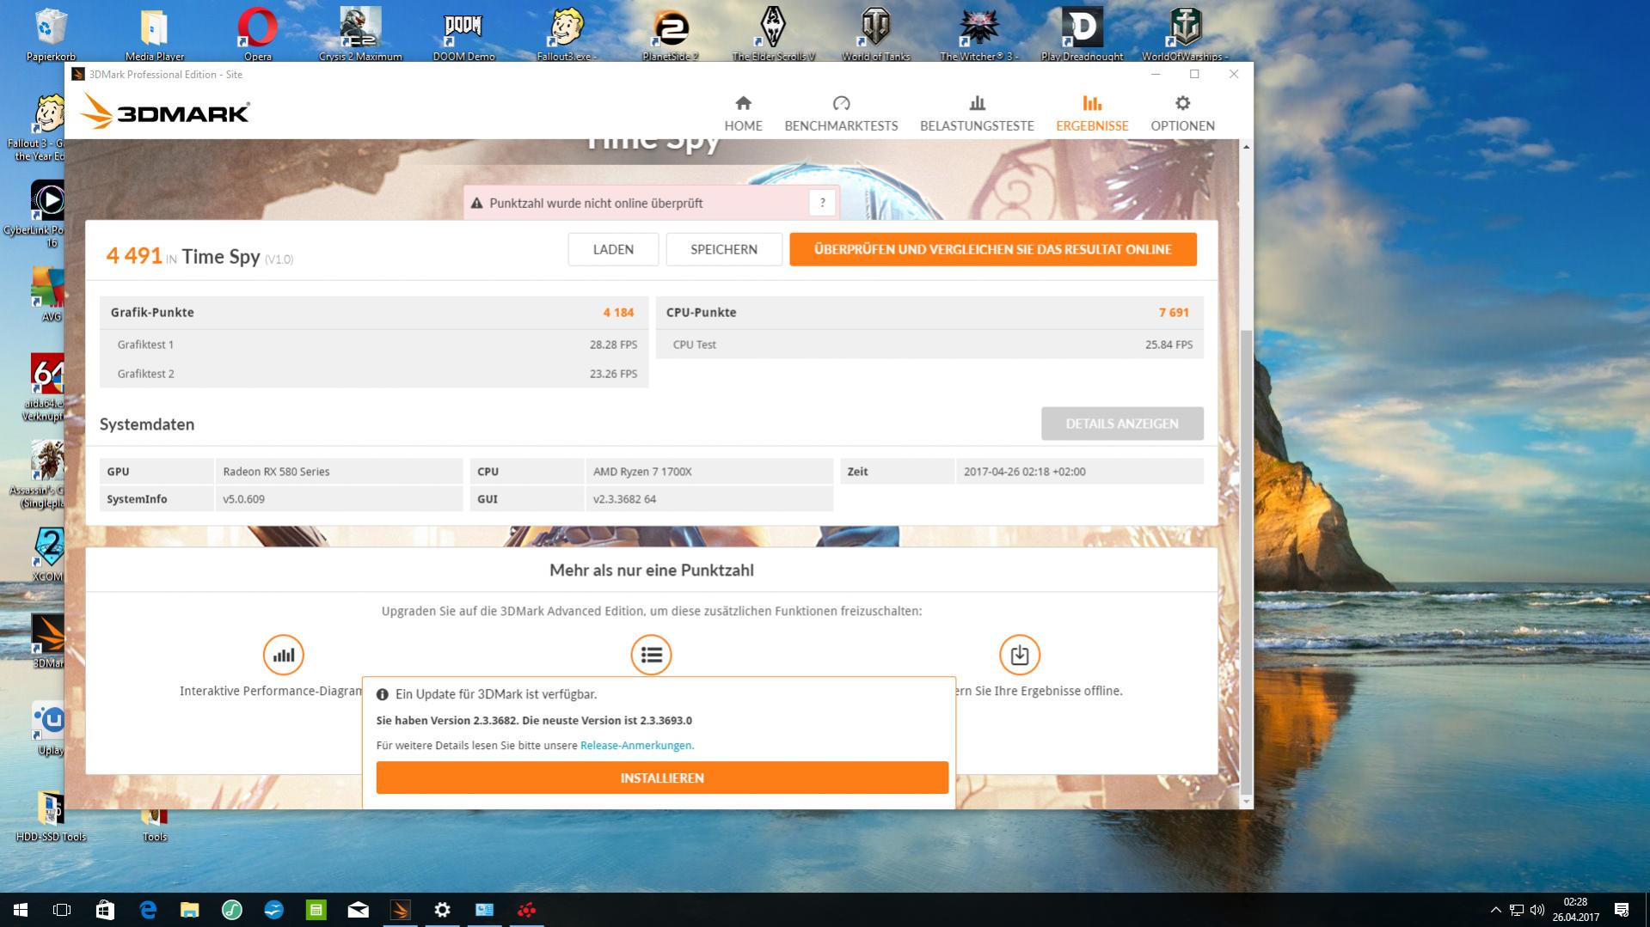
Task: Click the 3DMark scrollbar up arrow
Action: [1246, 147]
